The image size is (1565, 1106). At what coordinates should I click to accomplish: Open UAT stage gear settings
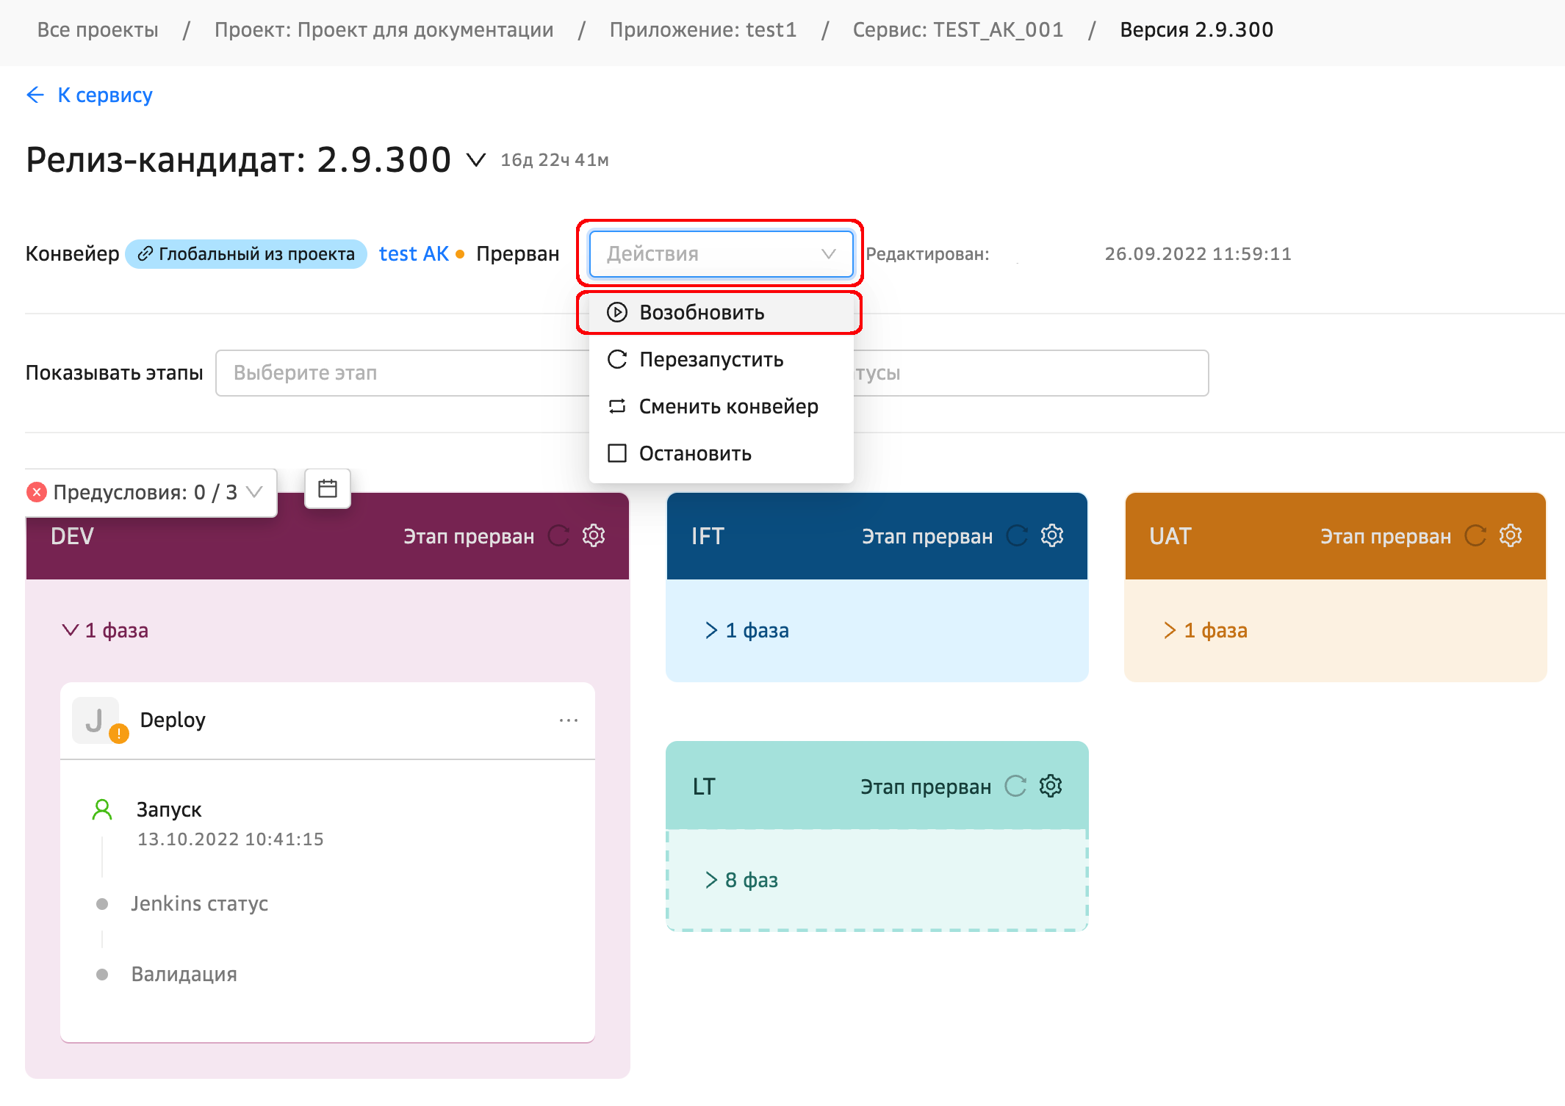[x=1511, y=535]
